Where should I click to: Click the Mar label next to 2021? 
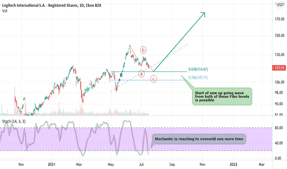[x=79, y=164]
